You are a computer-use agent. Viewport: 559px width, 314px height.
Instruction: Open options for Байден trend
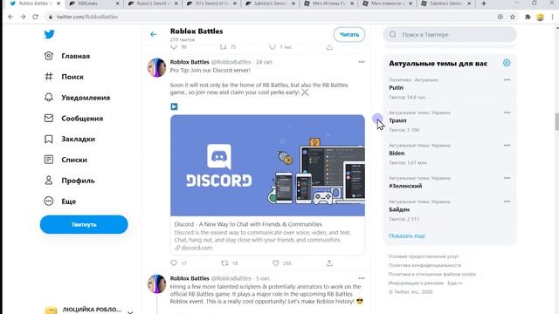(507, 201)
